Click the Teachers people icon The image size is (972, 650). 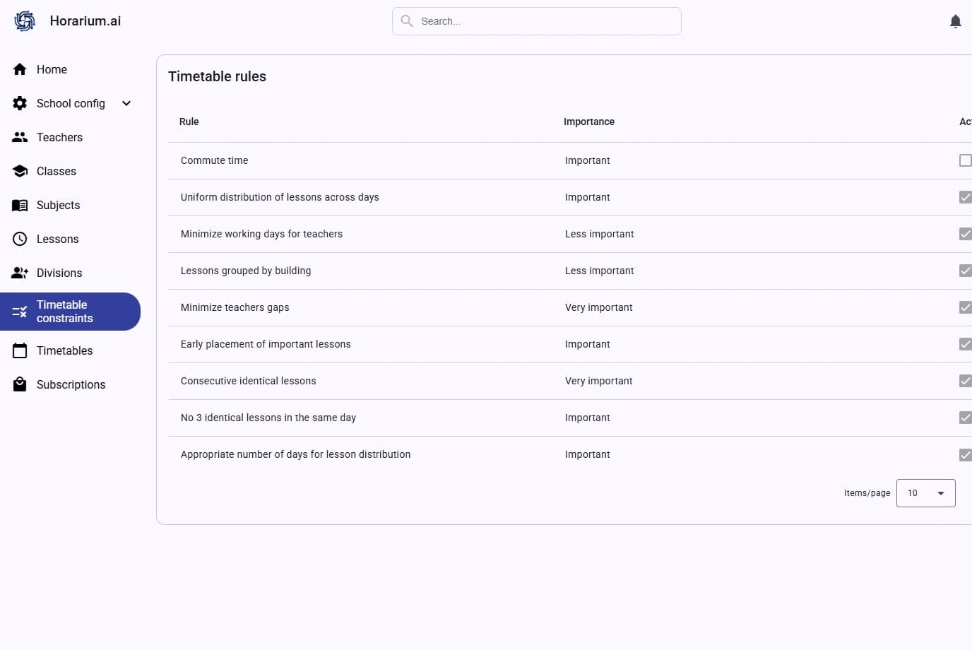click(20, 137)
